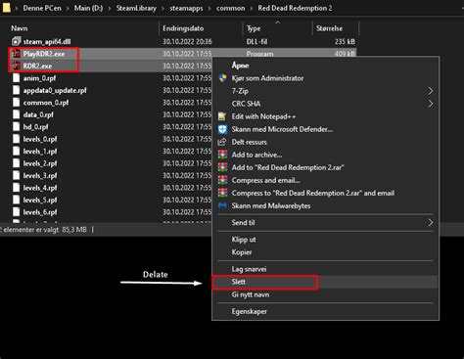
Task: Go to SteamLibrary in breadcrumb
Action: [136, 8]
